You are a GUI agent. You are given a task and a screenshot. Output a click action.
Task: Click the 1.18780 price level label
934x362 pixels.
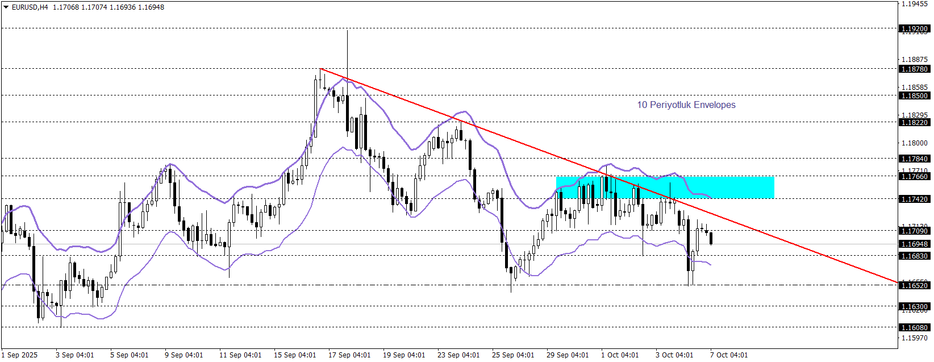point(915,69)
